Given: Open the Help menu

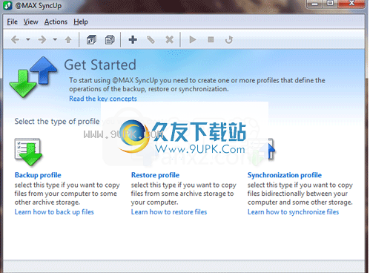Looking at the screenshot, I should [81, 22].
